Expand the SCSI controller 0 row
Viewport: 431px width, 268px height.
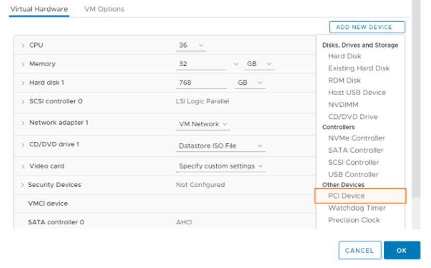(x=23, y=101)
